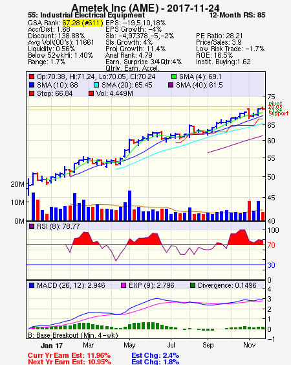291x365 pixels.
Task: Click the Qtrly. Earn. Accel. text
Action: point(133,69)
